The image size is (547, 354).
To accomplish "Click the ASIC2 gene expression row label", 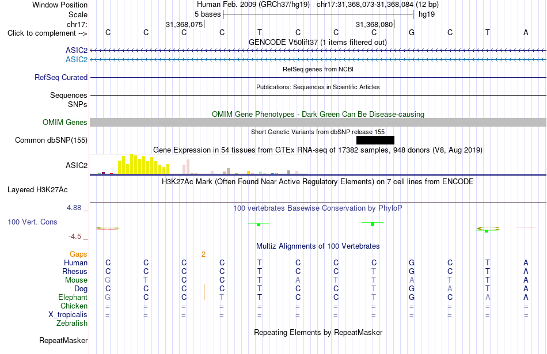I will pyautogui.click(x=77, y=165).
